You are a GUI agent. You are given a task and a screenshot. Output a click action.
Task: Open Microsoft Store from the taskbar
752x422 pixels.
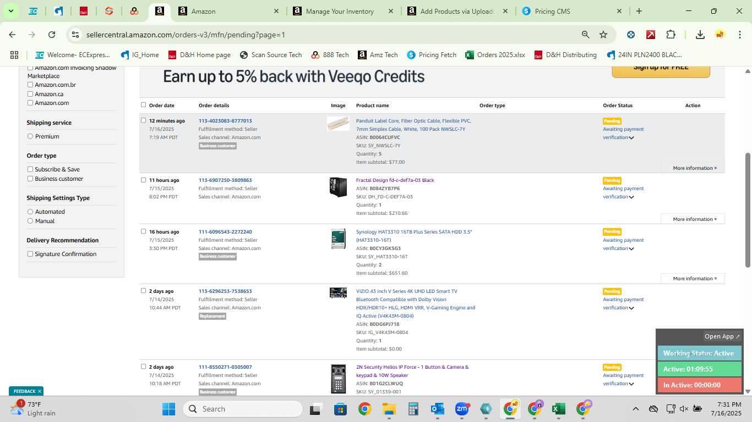pos(340,409)
